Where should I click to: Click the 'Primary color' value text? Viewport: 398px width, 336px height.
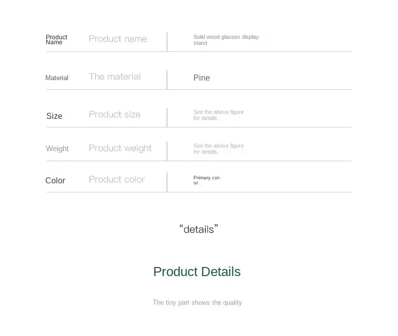pos(207,180)
